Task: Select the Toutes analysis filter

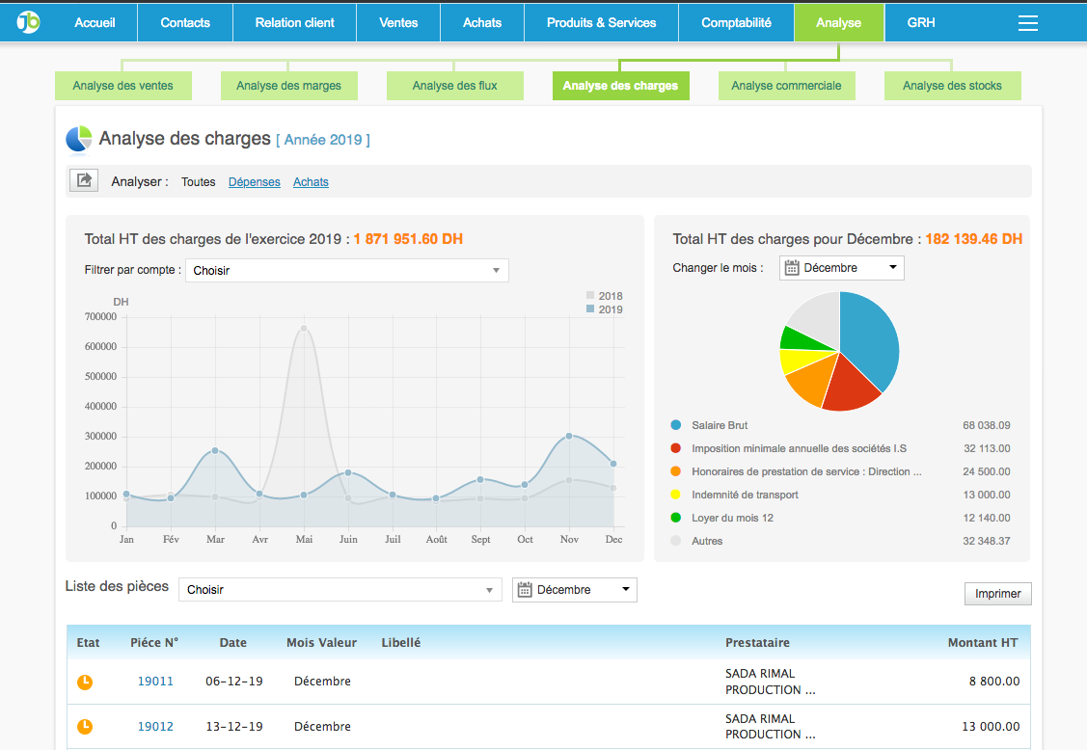Action: pos(198,182)
